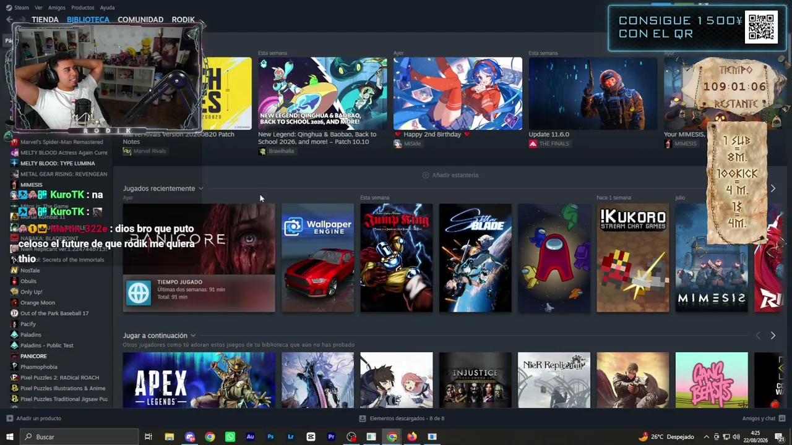Open the Apex Legends game cover

tap(199, 380)
